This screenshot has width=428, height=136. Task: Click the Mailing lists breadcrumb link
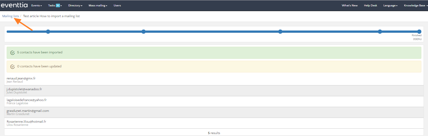10,16
